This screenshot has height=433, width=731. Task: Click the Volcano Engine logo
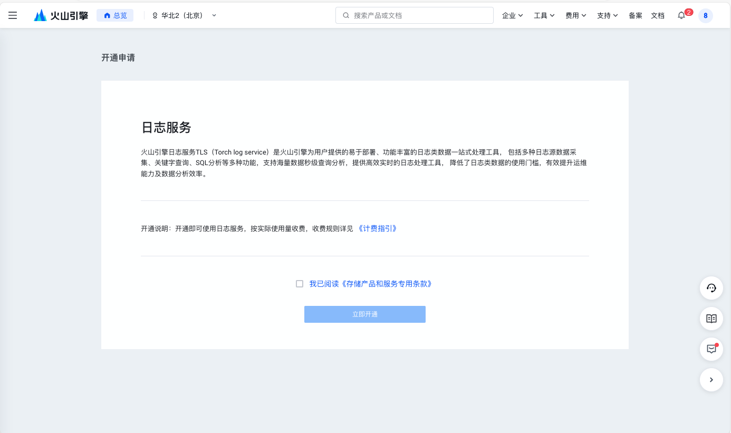tap(61, 15)
